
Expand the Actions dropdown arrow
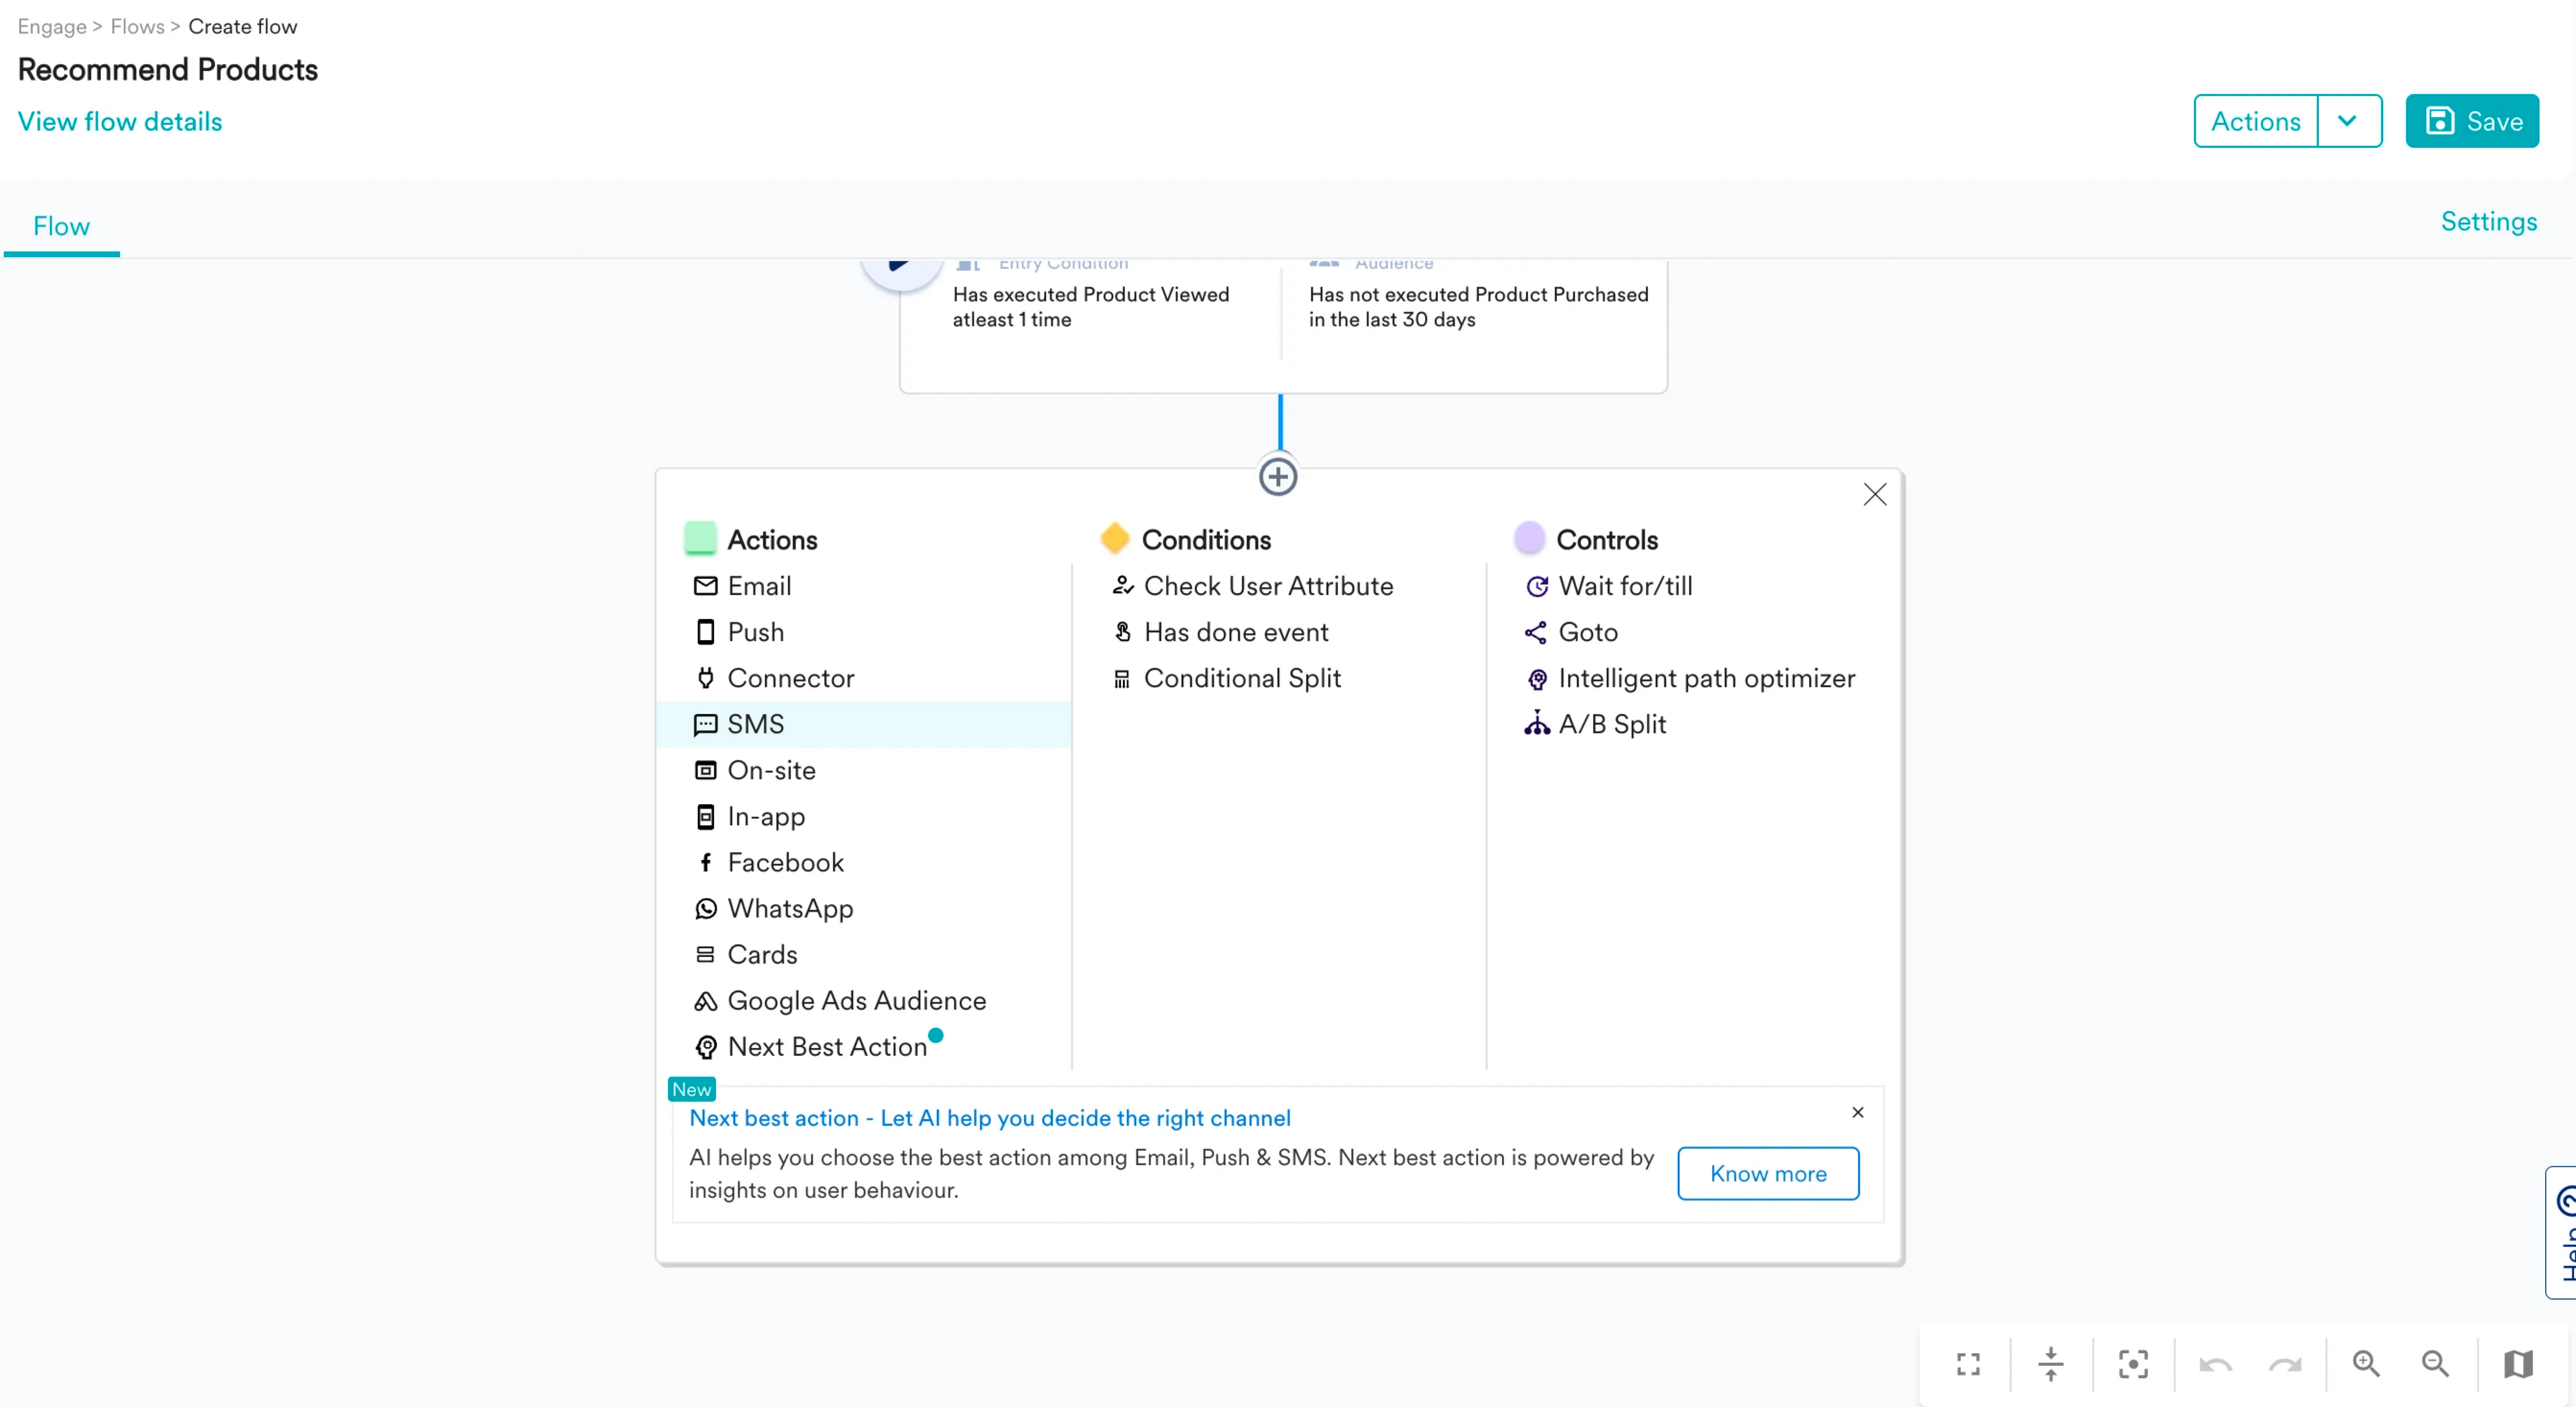[x=2347, y=121]
